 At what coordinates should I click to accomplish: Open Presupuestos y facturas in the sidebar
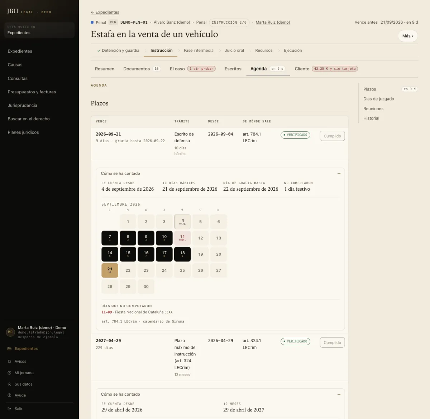click(32, 92)
